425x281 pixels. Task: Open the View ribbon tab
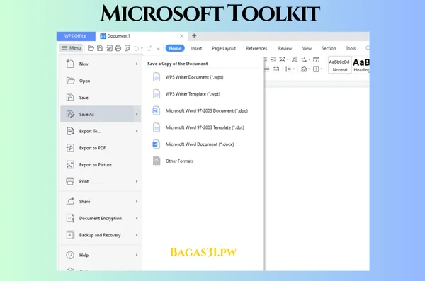point(307,48)
